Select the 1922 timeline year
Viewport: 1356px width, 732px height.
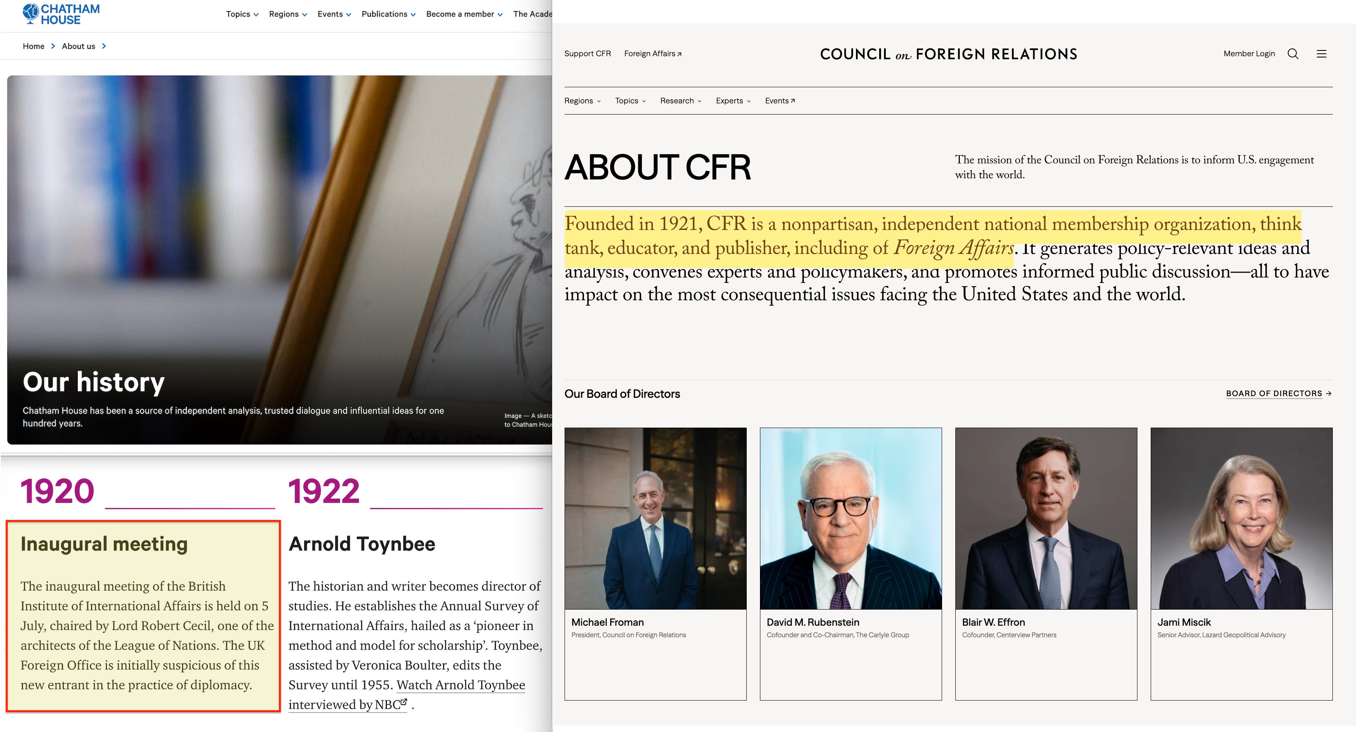point(324,491)
